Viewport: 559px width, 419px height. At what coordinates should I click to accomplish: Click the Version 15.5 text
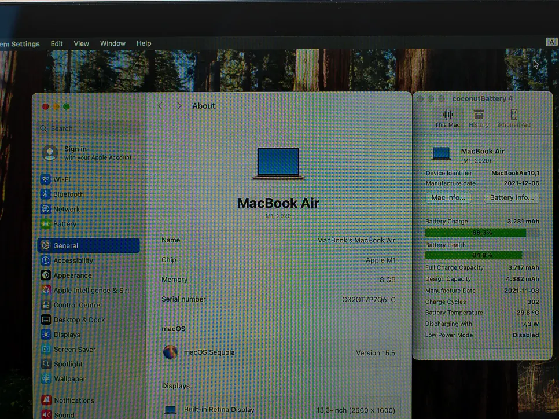376,353
